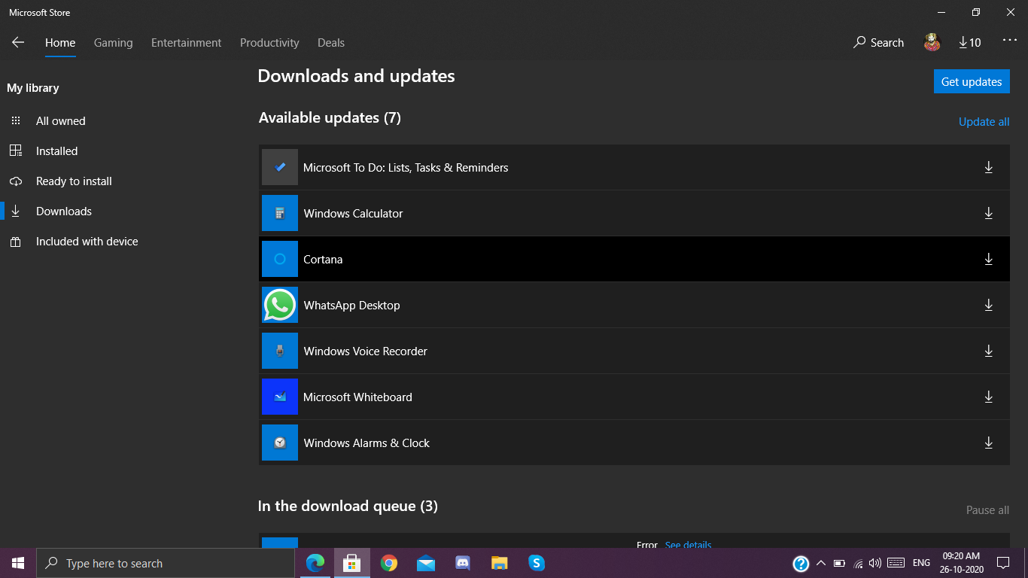Go to the Productivity tab
Screen dimensions: 1028x578
pos(269,43)
